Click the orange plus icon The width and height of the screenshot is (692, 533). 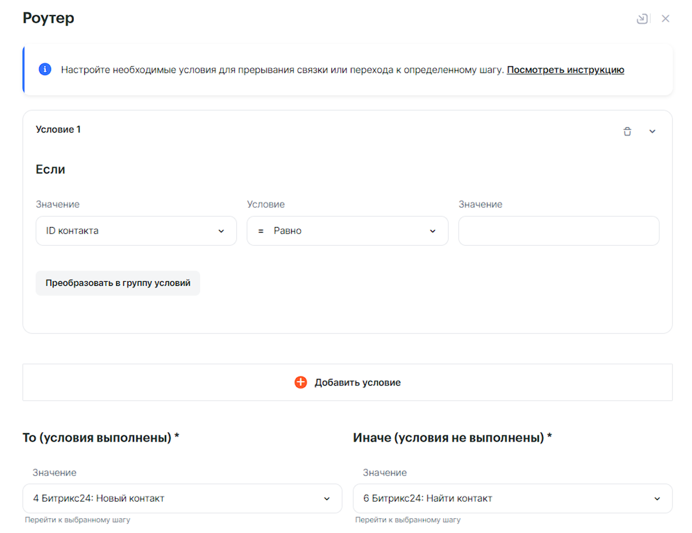click(301, 382)
